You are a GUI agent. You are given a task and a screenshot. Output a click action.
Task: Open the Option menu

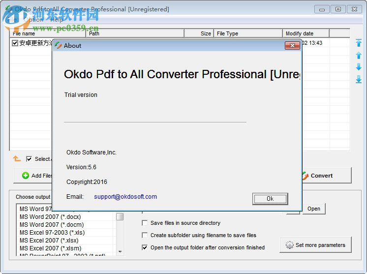pos(34,20)
